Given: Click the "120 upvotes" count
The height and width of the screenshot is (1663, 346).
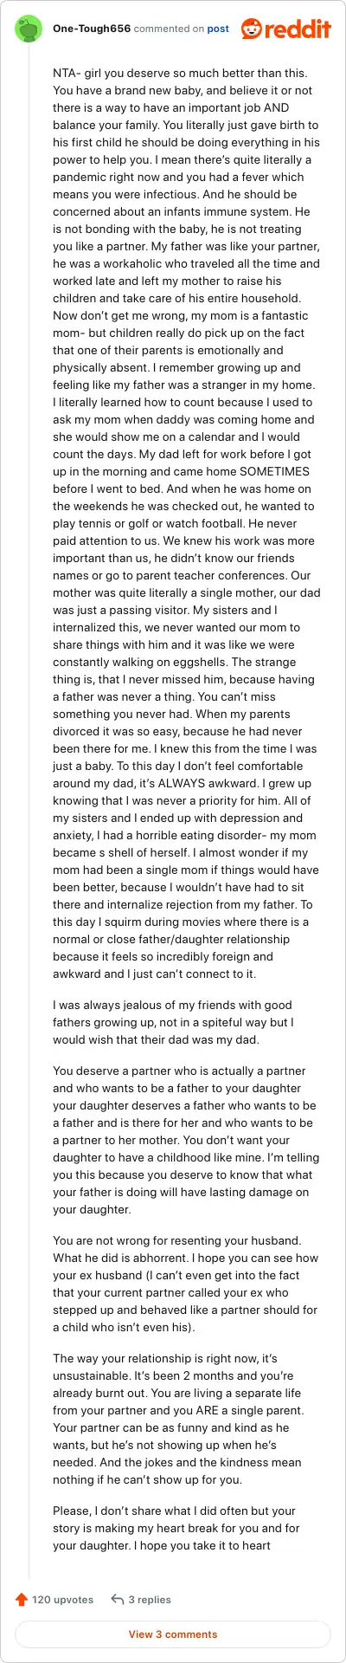Looking at the screenshot, I should [62, 1599].
